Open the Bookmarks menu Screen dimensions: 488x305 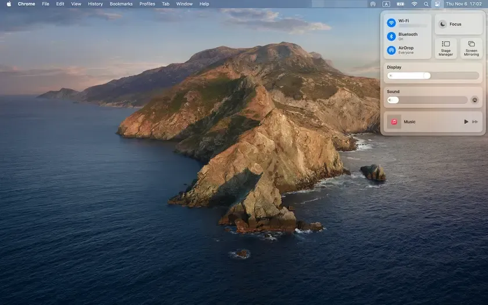point(121,4)
